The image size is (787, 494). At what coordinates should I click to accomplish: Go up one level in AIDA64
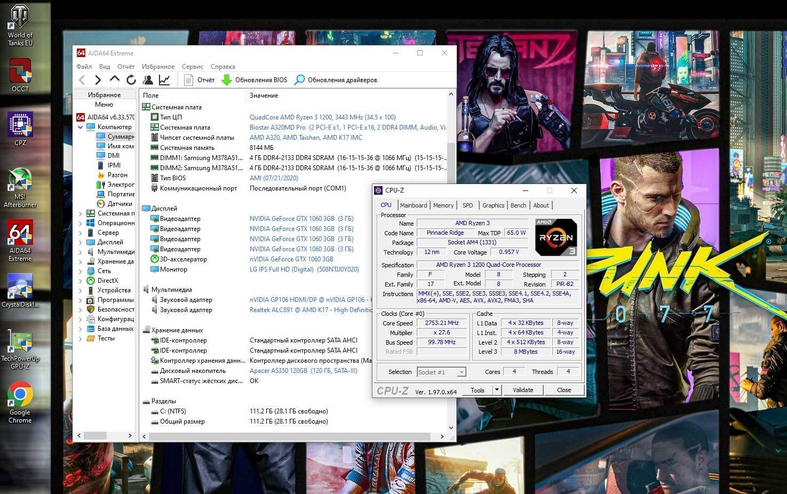[114, 79]
